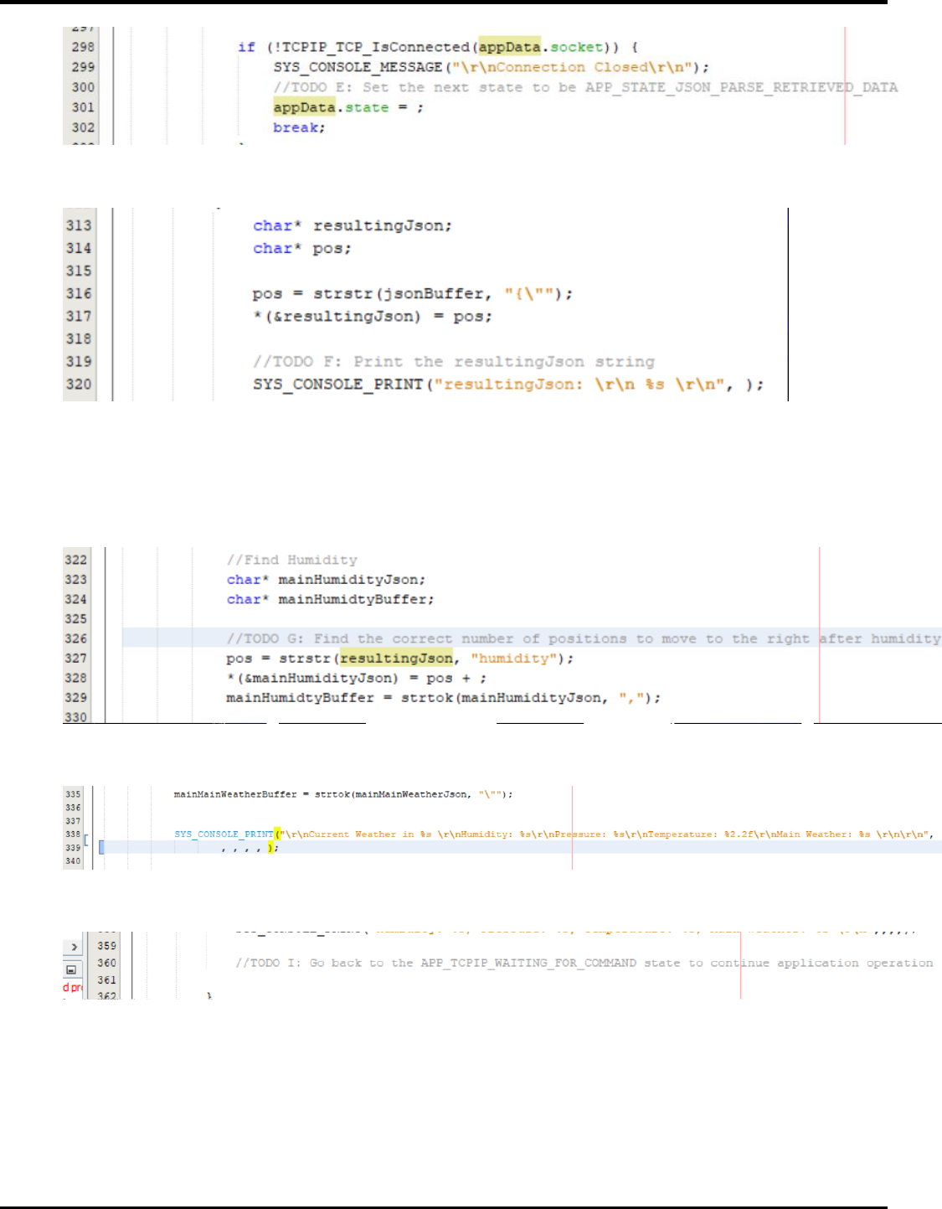Click line number 299 in the gutter
942x1209 pixels.
click(83, 67)
